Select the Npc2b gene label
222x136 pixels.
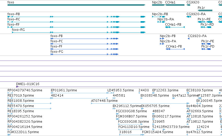[x=157, y=2]
